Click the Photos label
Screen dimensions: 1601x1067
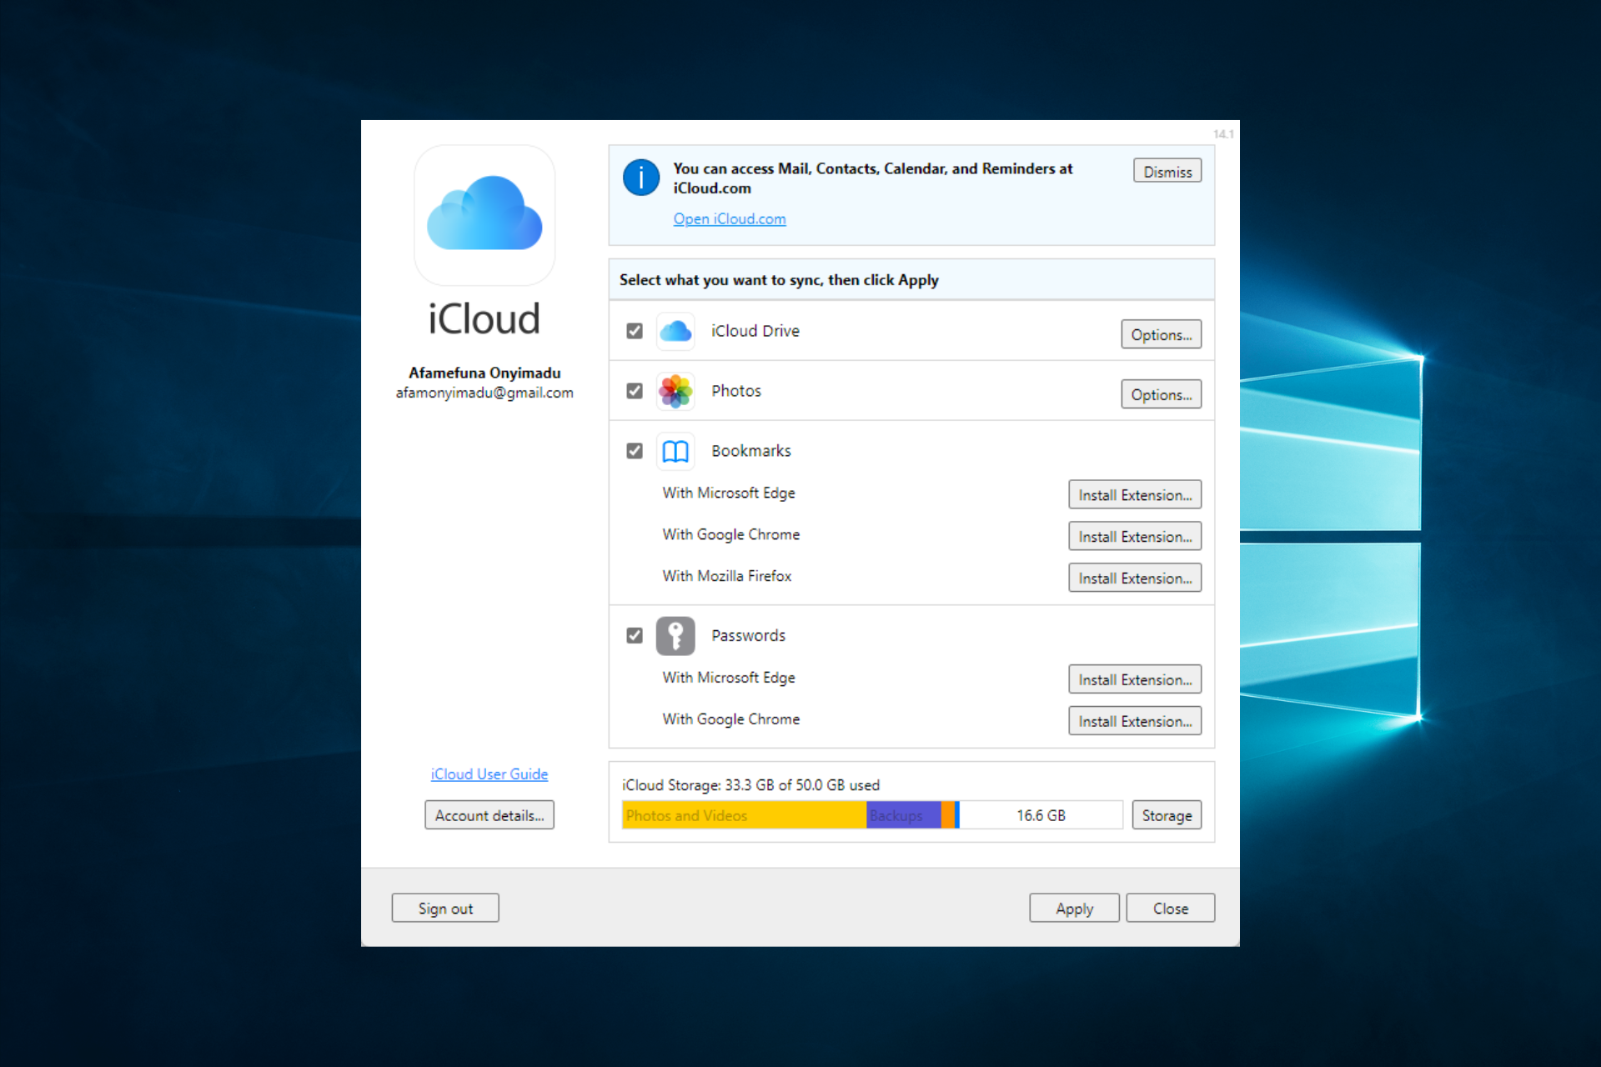(x=736, y=391)
